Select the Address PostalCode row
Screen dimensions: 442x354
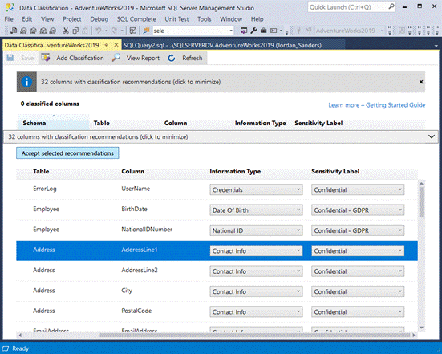217,311
